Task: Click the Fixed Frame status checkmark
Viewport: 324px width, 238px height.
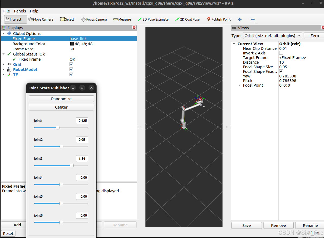Action: pos(14,59)
